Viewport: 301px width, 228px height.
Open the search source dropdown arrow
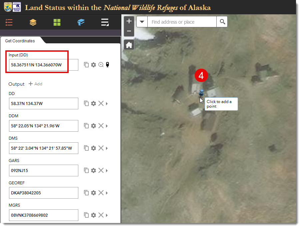click(142, 22)
